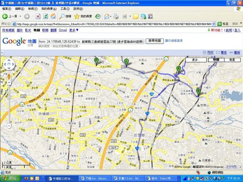The width and height of the screenshot is (243, 182).
Task: Click the Gmail link
Action: click(x=63, y=30)
